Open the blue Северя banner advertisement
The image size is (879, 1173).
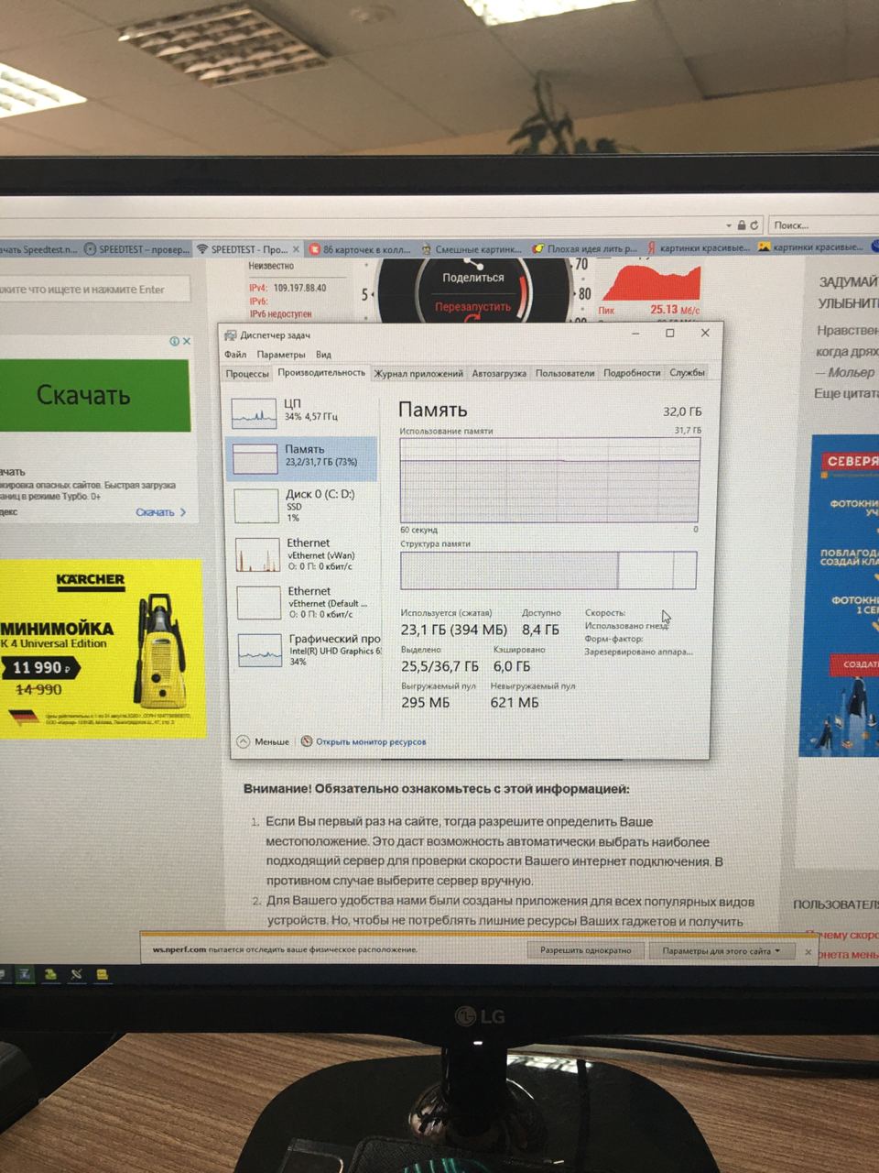(843, 596)
